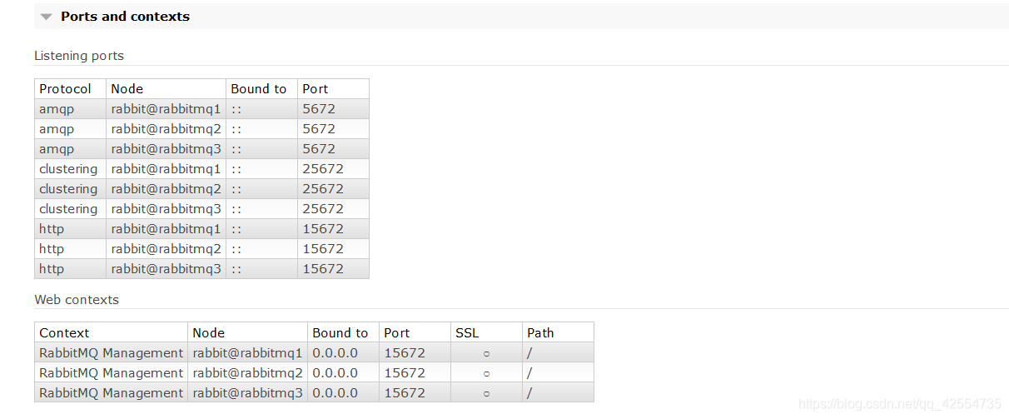Click RabbitMQ Management context for rabbit@rabbitmq2
1009x419 pixels.
111,373
